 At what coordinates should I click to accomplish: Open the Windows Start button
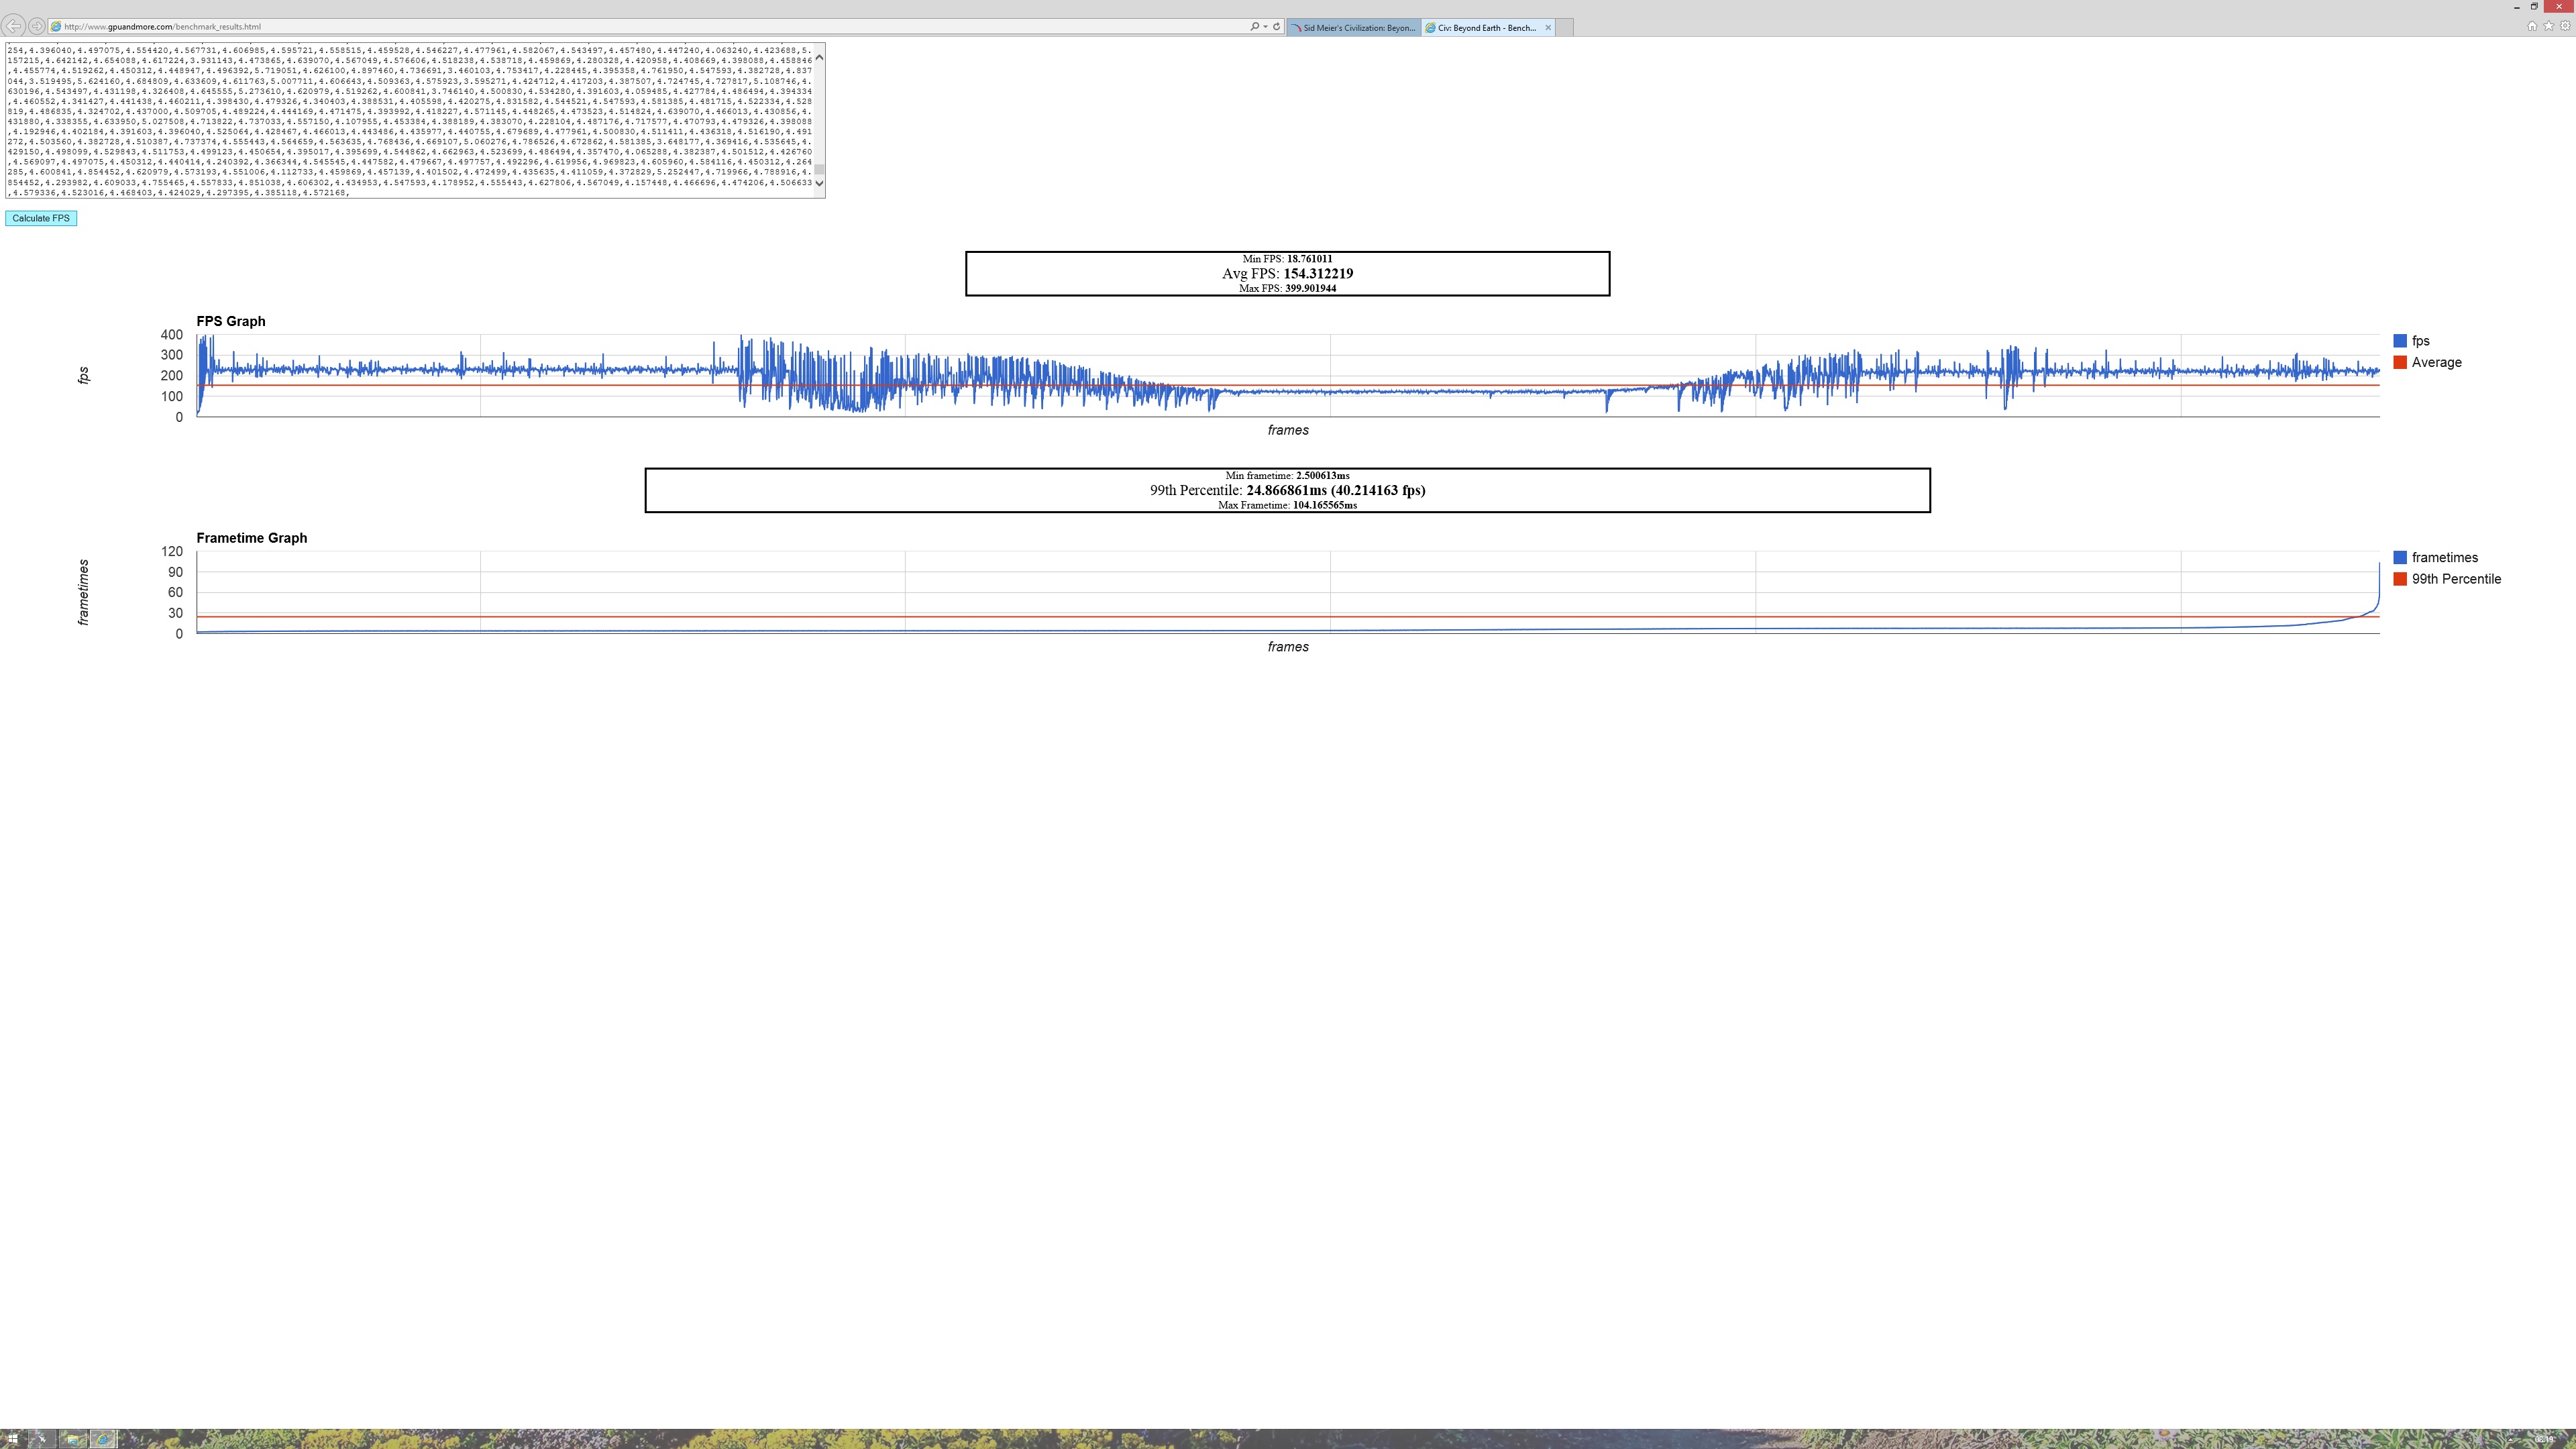(12, 1438)
